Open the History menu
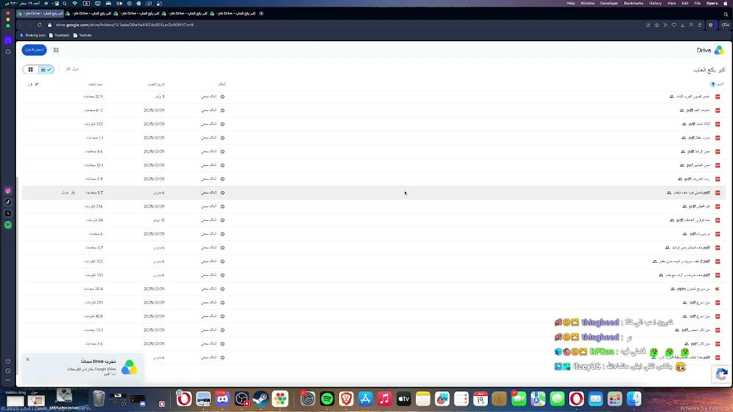Image resolution: width=733 pixels, height=412 pixels. click(655, 3)
